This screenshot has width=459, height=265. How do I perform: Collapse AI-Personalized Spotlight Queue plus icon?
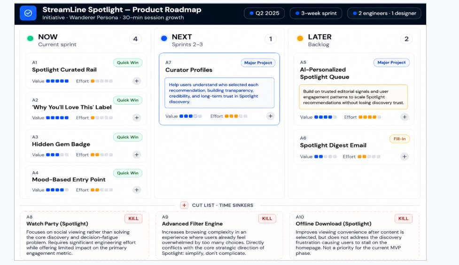(x=405, y=117)
